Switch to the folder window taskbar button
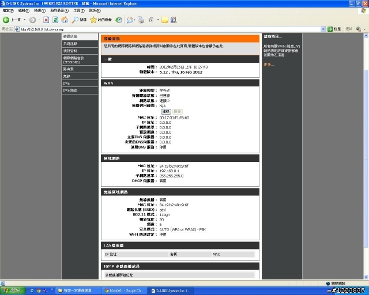Image resolution: width=369 pixels, height=295 pixels. (x=78, y=291)
